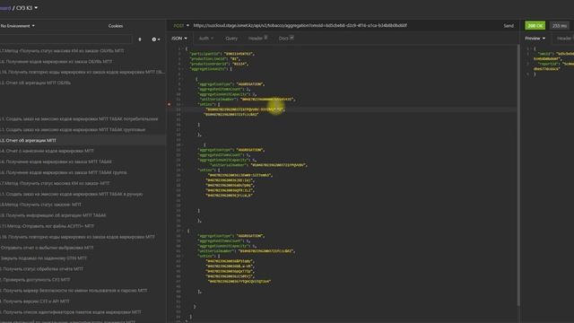Switch to the Docs tab
574x323 pixels.
tap(286, 39)
